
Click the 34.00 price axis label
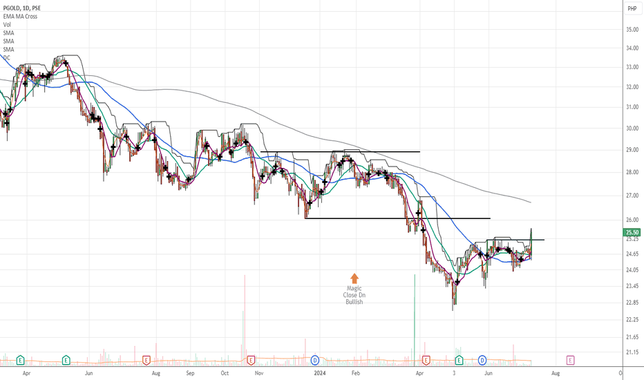tap(632, 48)
